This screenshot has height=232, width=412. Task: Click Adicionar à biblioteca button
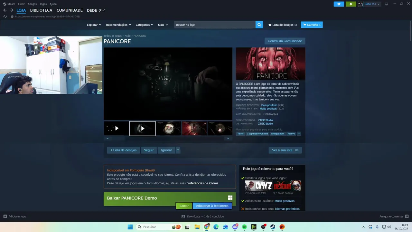(212, 206)
